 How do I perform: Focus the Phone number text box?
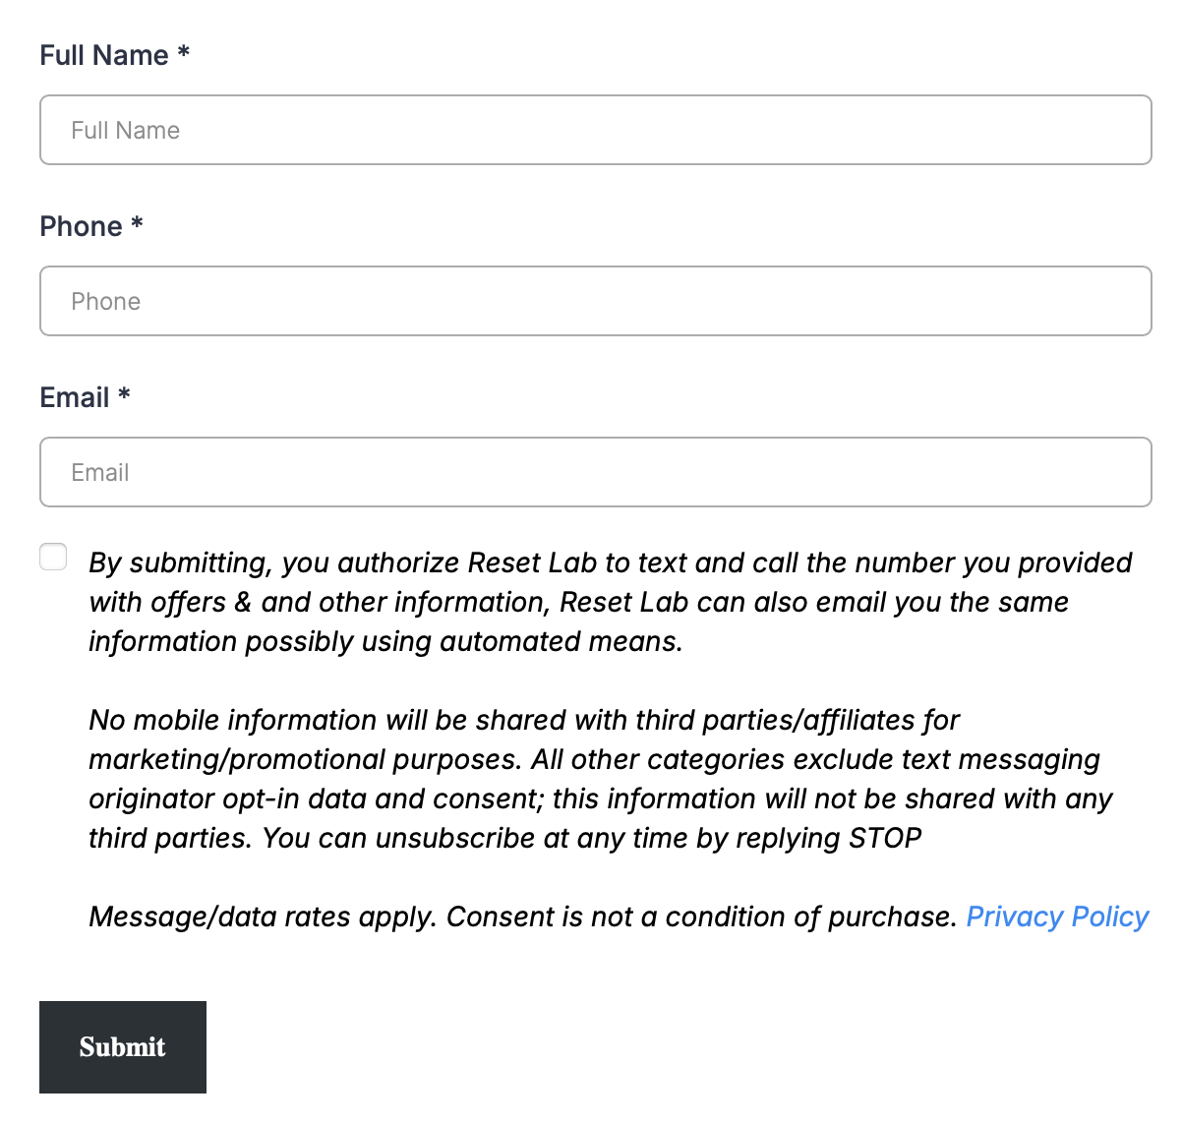[595, 301]
